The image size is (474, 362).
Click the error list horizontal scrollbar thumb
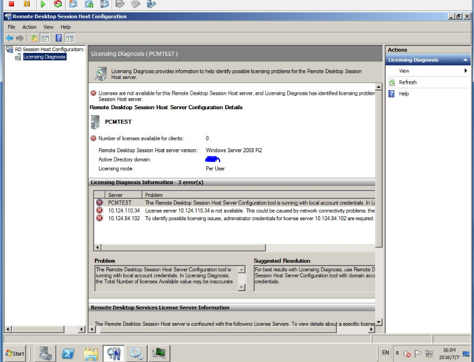[183, 248]
